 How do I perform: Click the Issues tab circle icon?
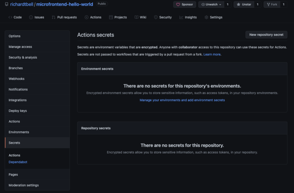point(31,17)
